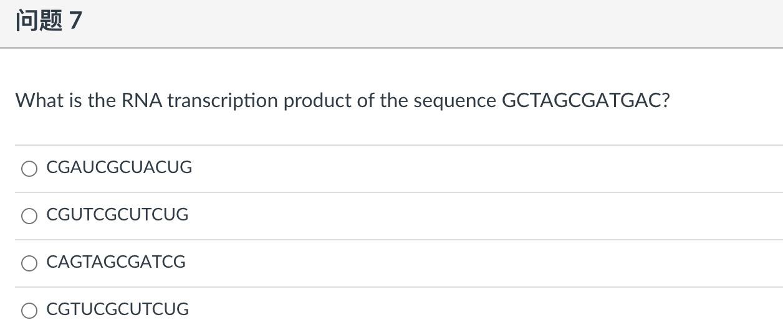Click the CGAUCGCUACUG answer label text
This screenshot has width=783, height=335.
[119, 167]
